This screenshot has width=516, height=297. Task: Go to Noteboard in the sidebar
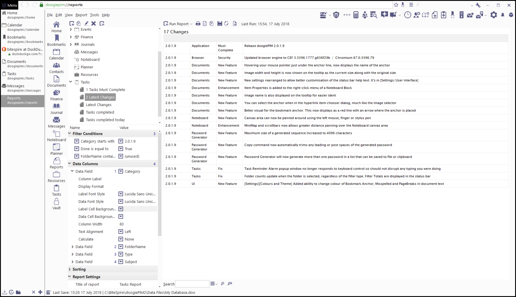[56, 136]
